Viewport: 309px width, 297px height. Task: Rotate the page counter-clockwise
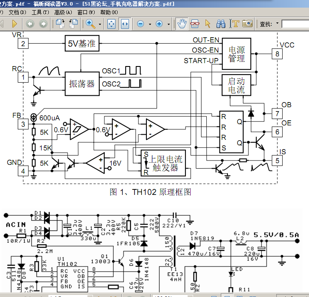coord(73,24)
